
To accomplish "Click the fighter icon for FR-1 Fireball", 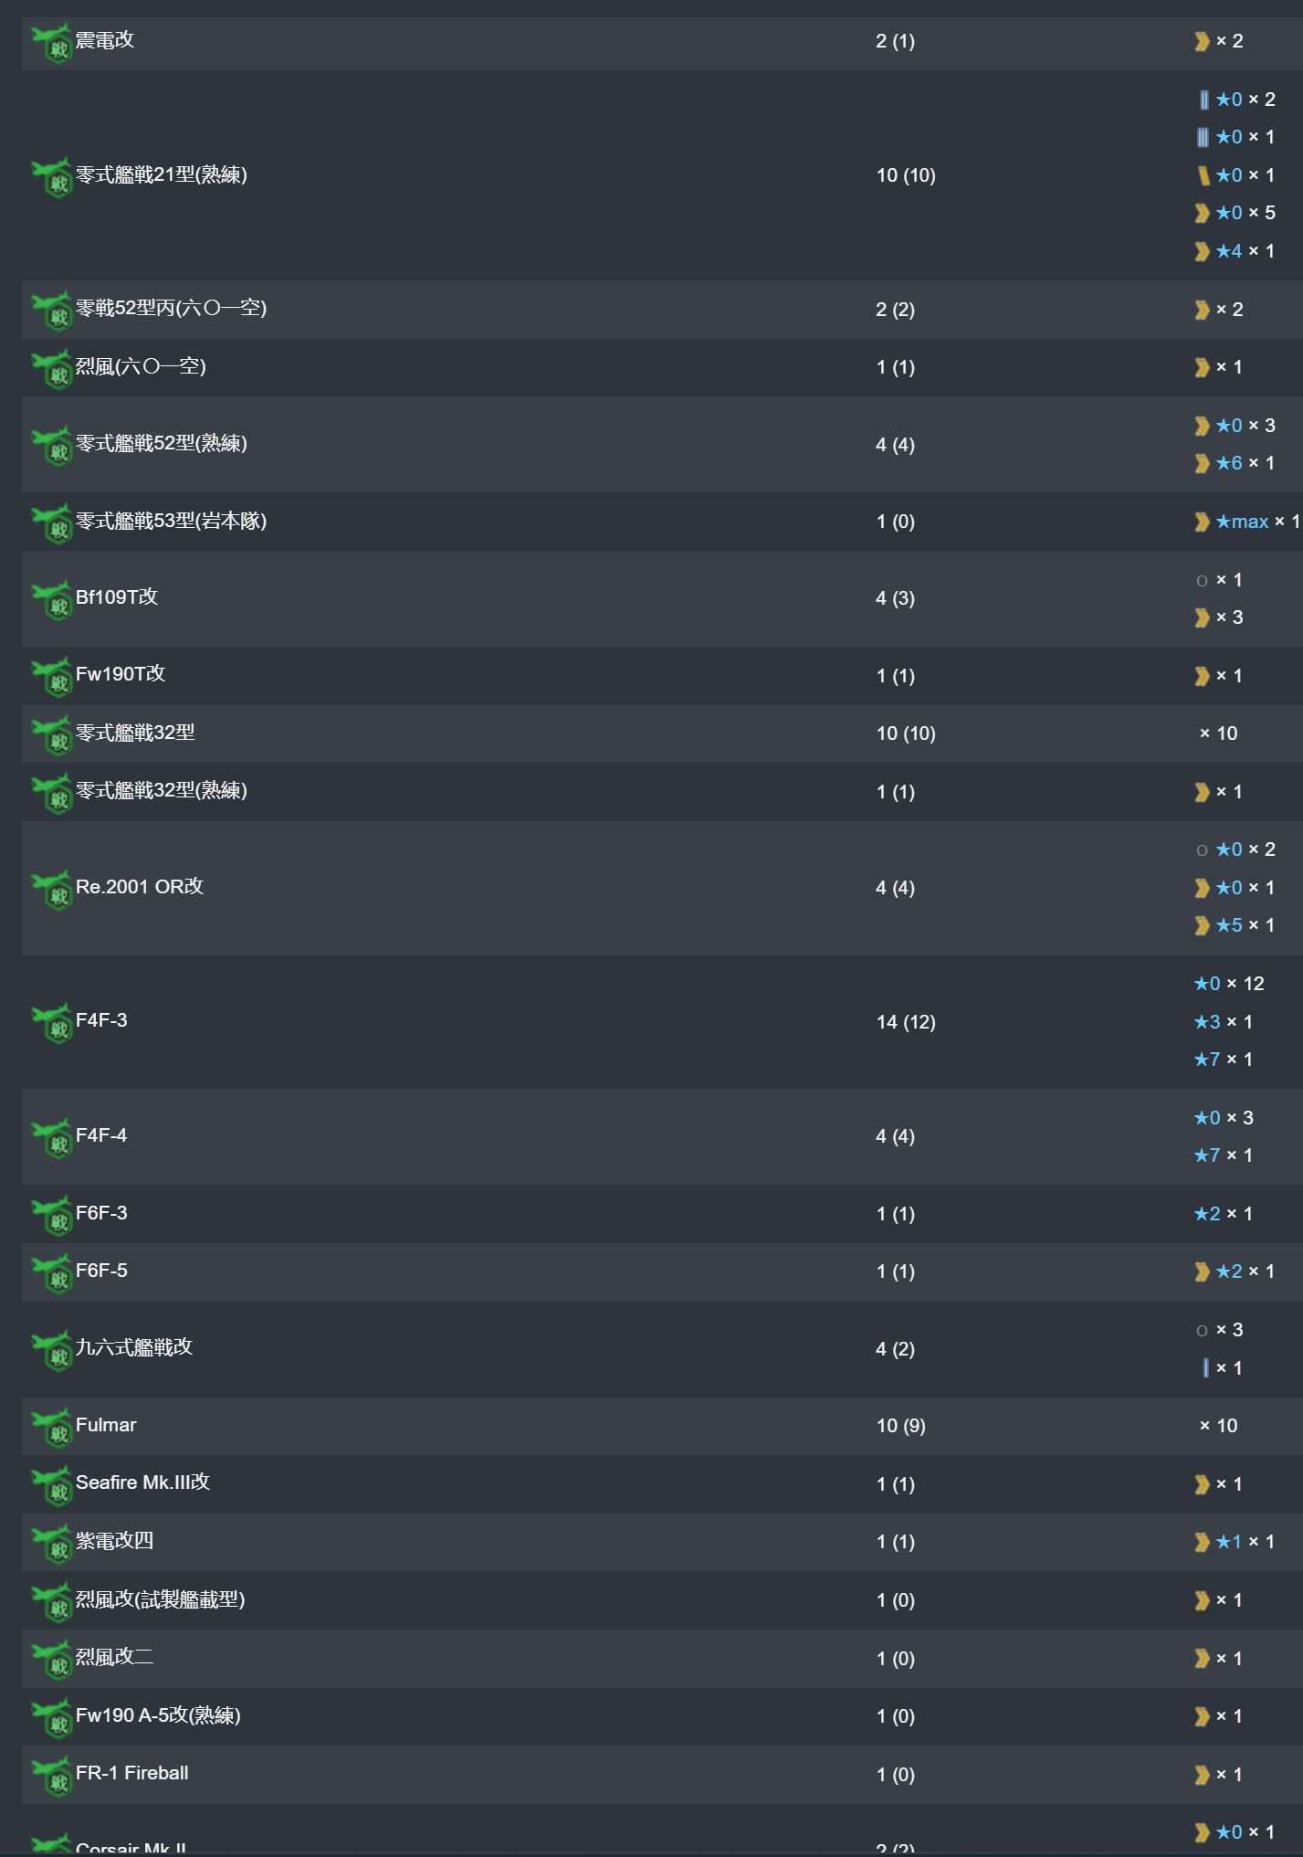I will coord(52,1777).
